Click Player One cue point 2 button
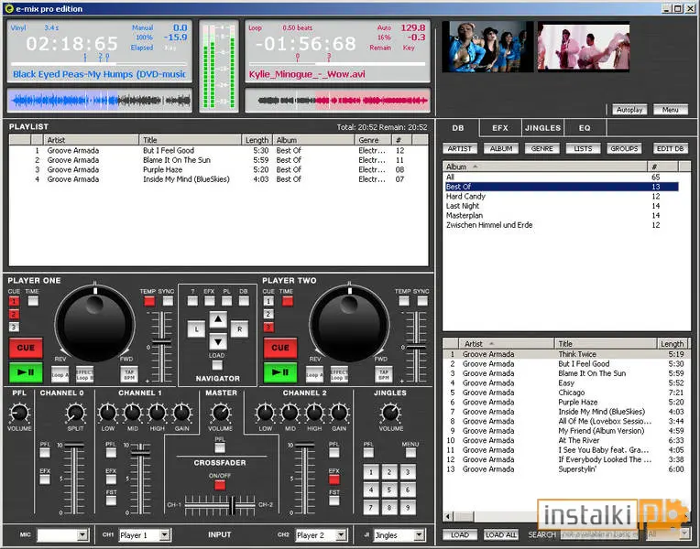The height and width of the screenshot is (549, 700). pyautogui.click(x=14, y=314)
